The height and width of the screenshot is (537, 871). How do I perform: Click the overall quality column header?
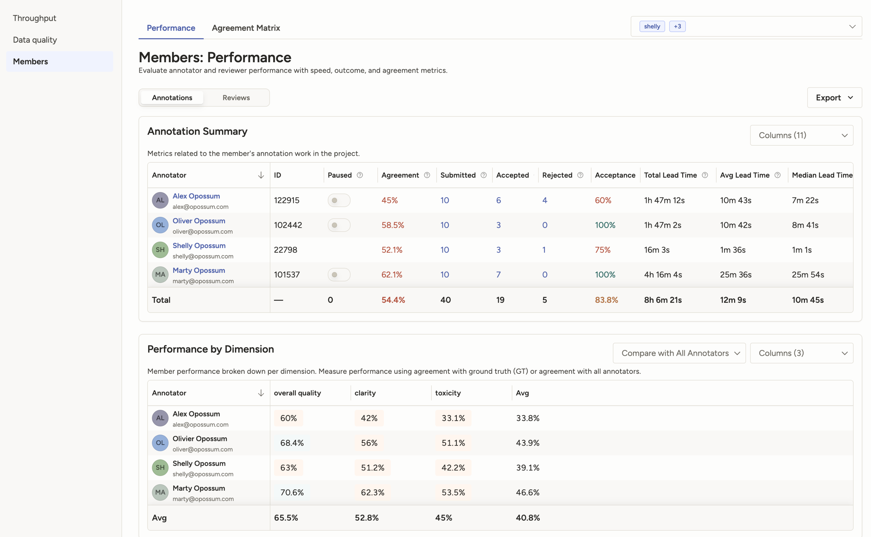(297, 393)
